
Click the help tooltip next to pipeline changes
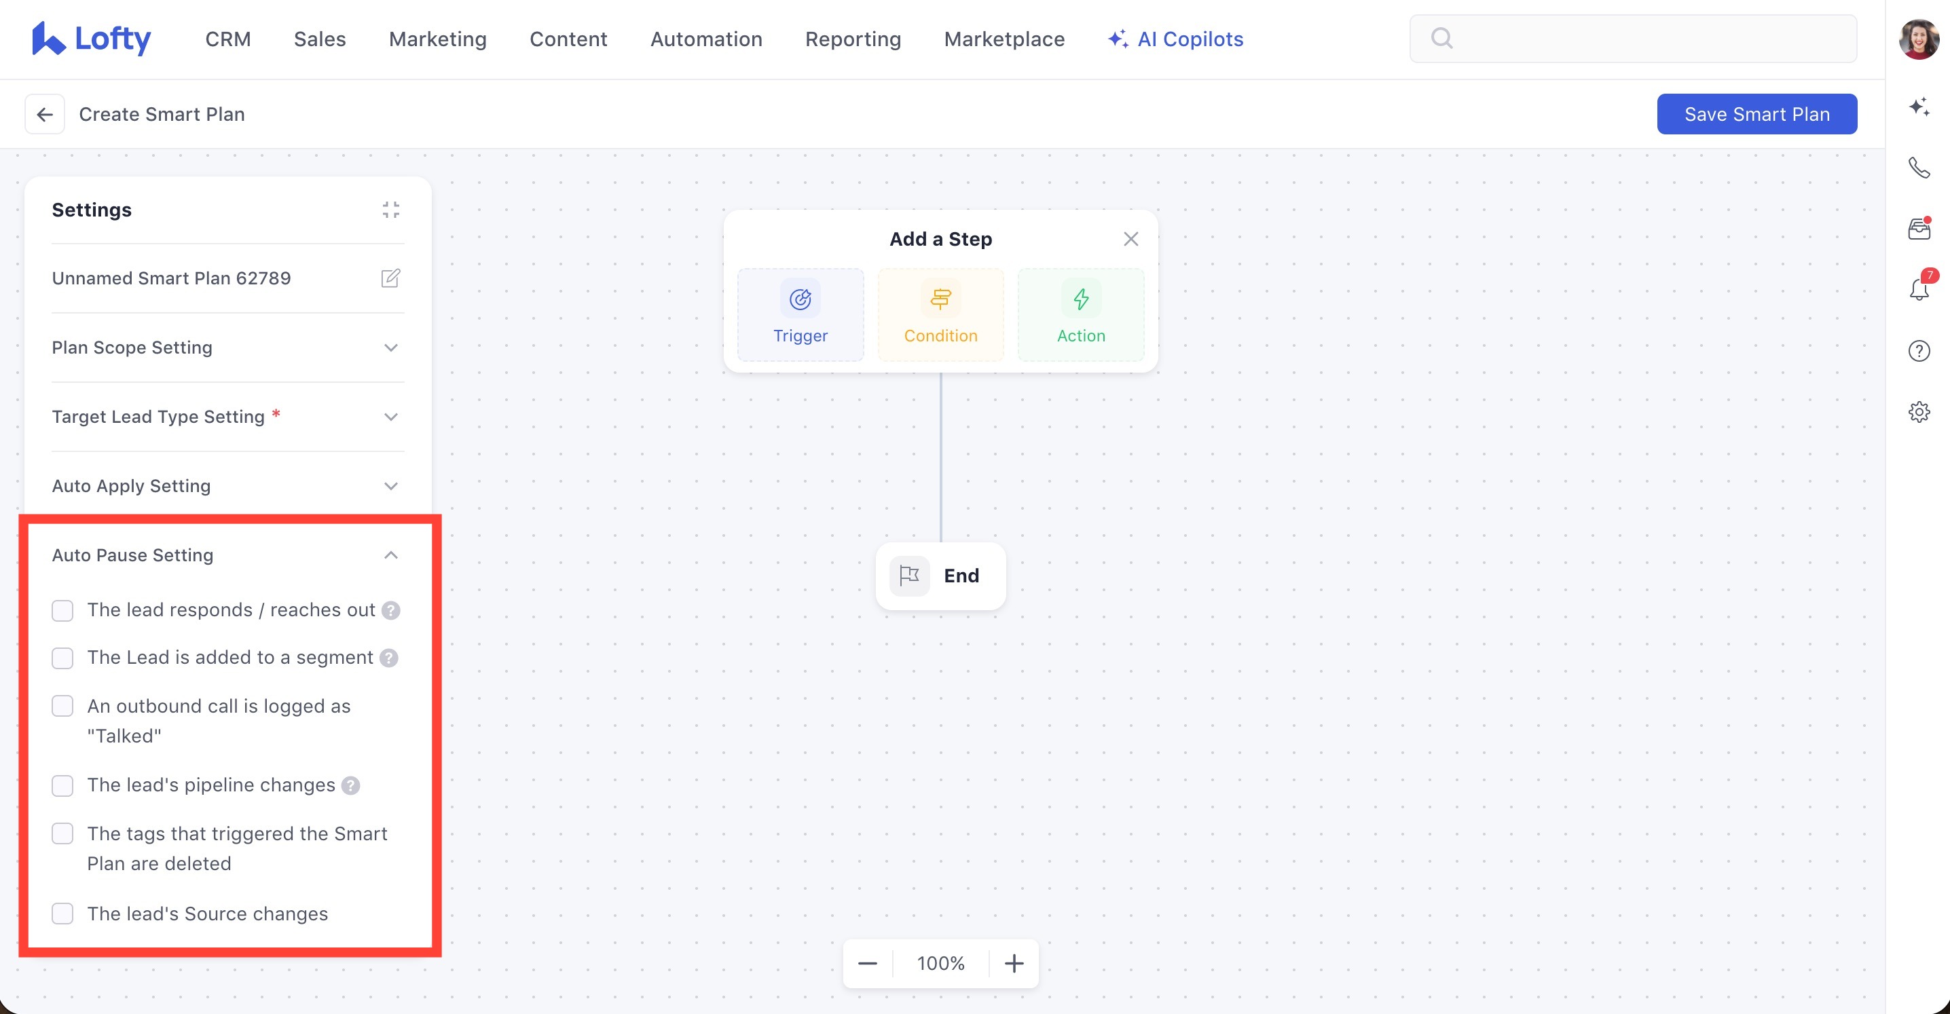point(350,785)
